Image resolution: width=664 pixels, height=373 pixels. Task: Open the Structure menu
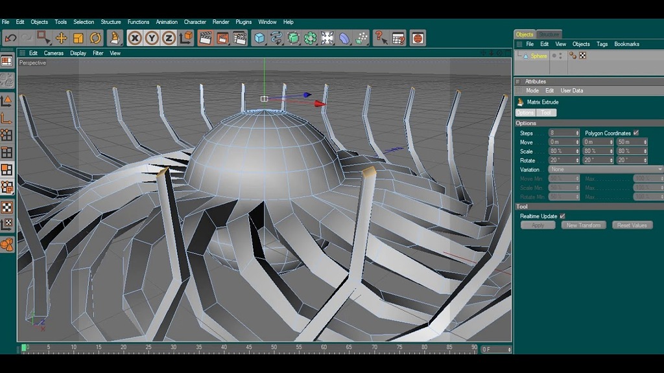110,22
